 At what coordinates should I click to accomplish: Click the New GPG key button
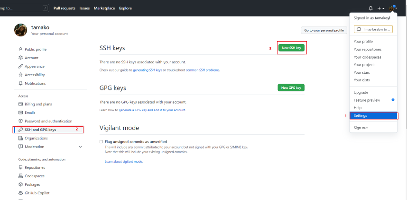(x=291, y=88)
